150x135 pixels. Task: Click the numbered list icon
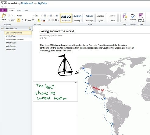(51, 16)
